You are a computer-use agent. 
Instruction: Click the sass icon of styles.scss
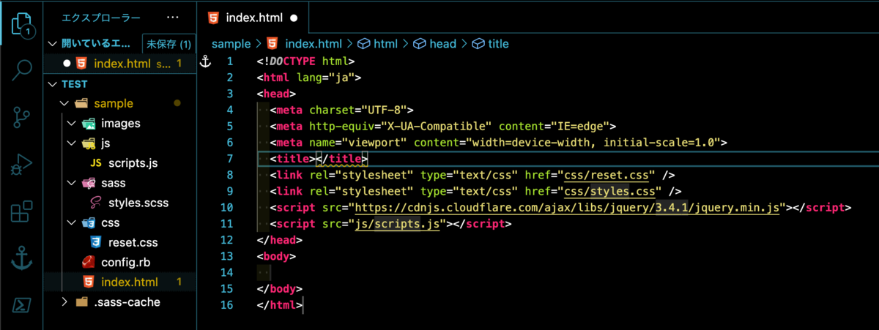pos(96,203)
